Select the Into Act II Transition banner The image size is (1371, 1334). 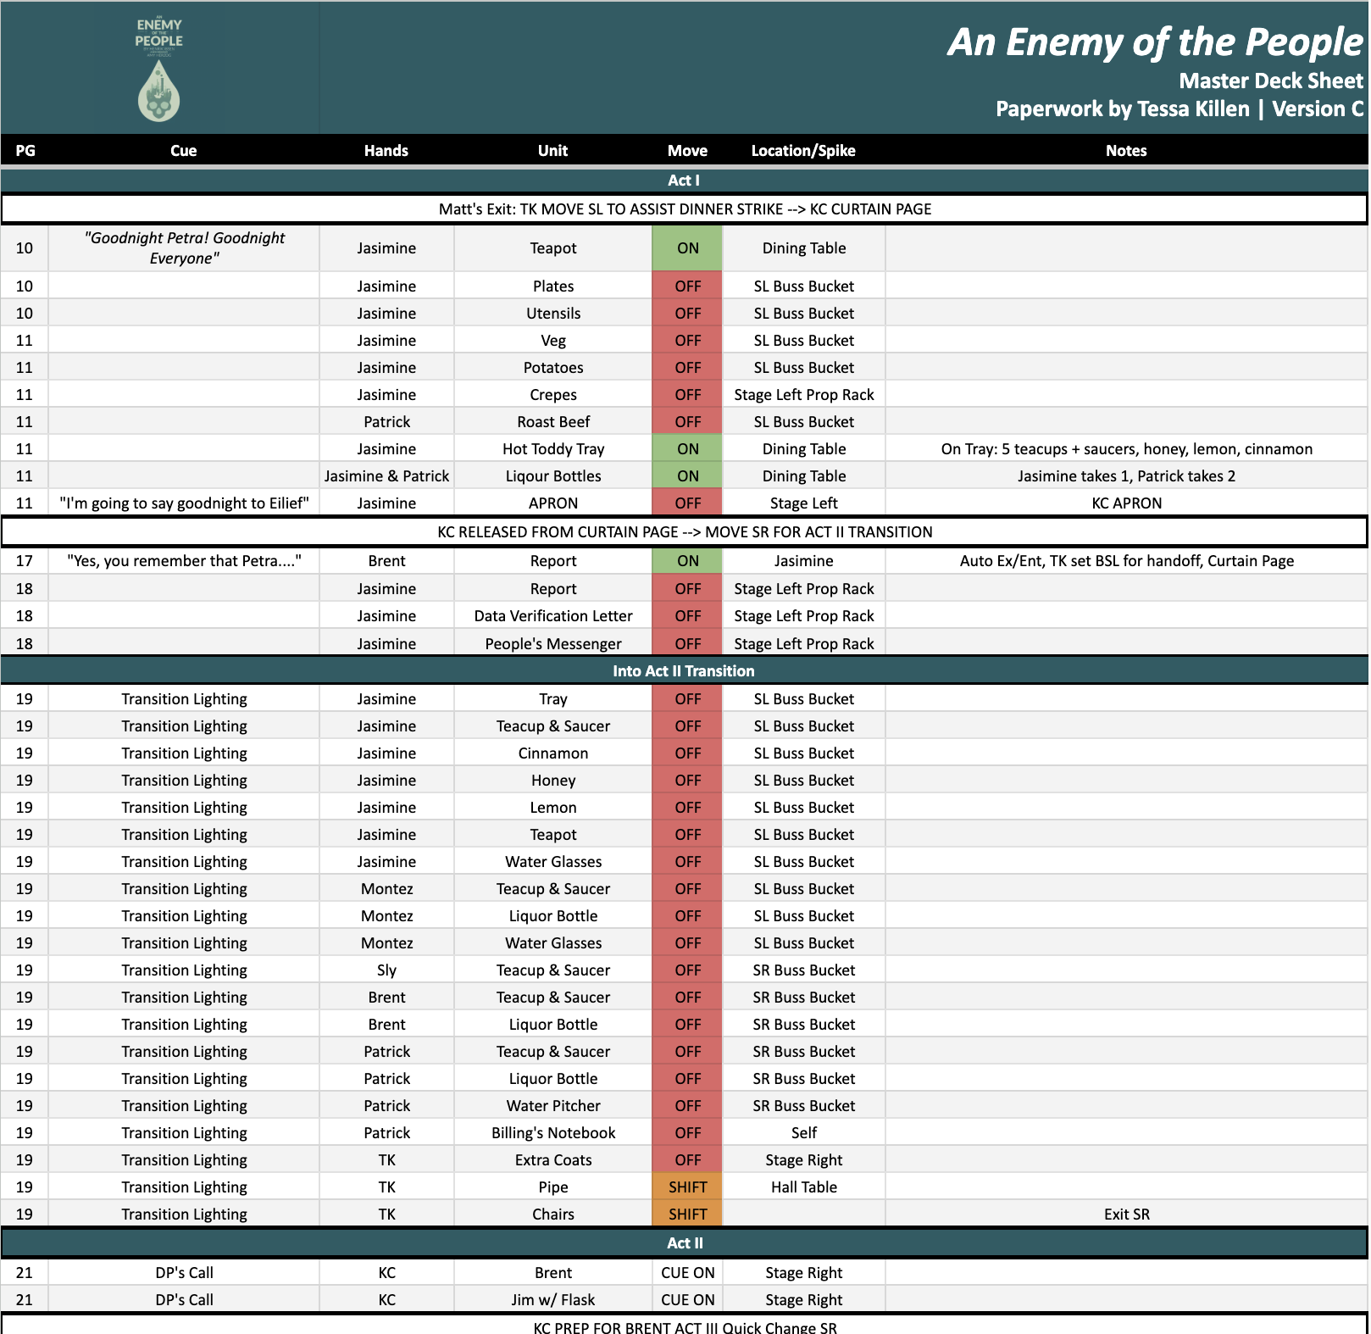coord(685,670)
